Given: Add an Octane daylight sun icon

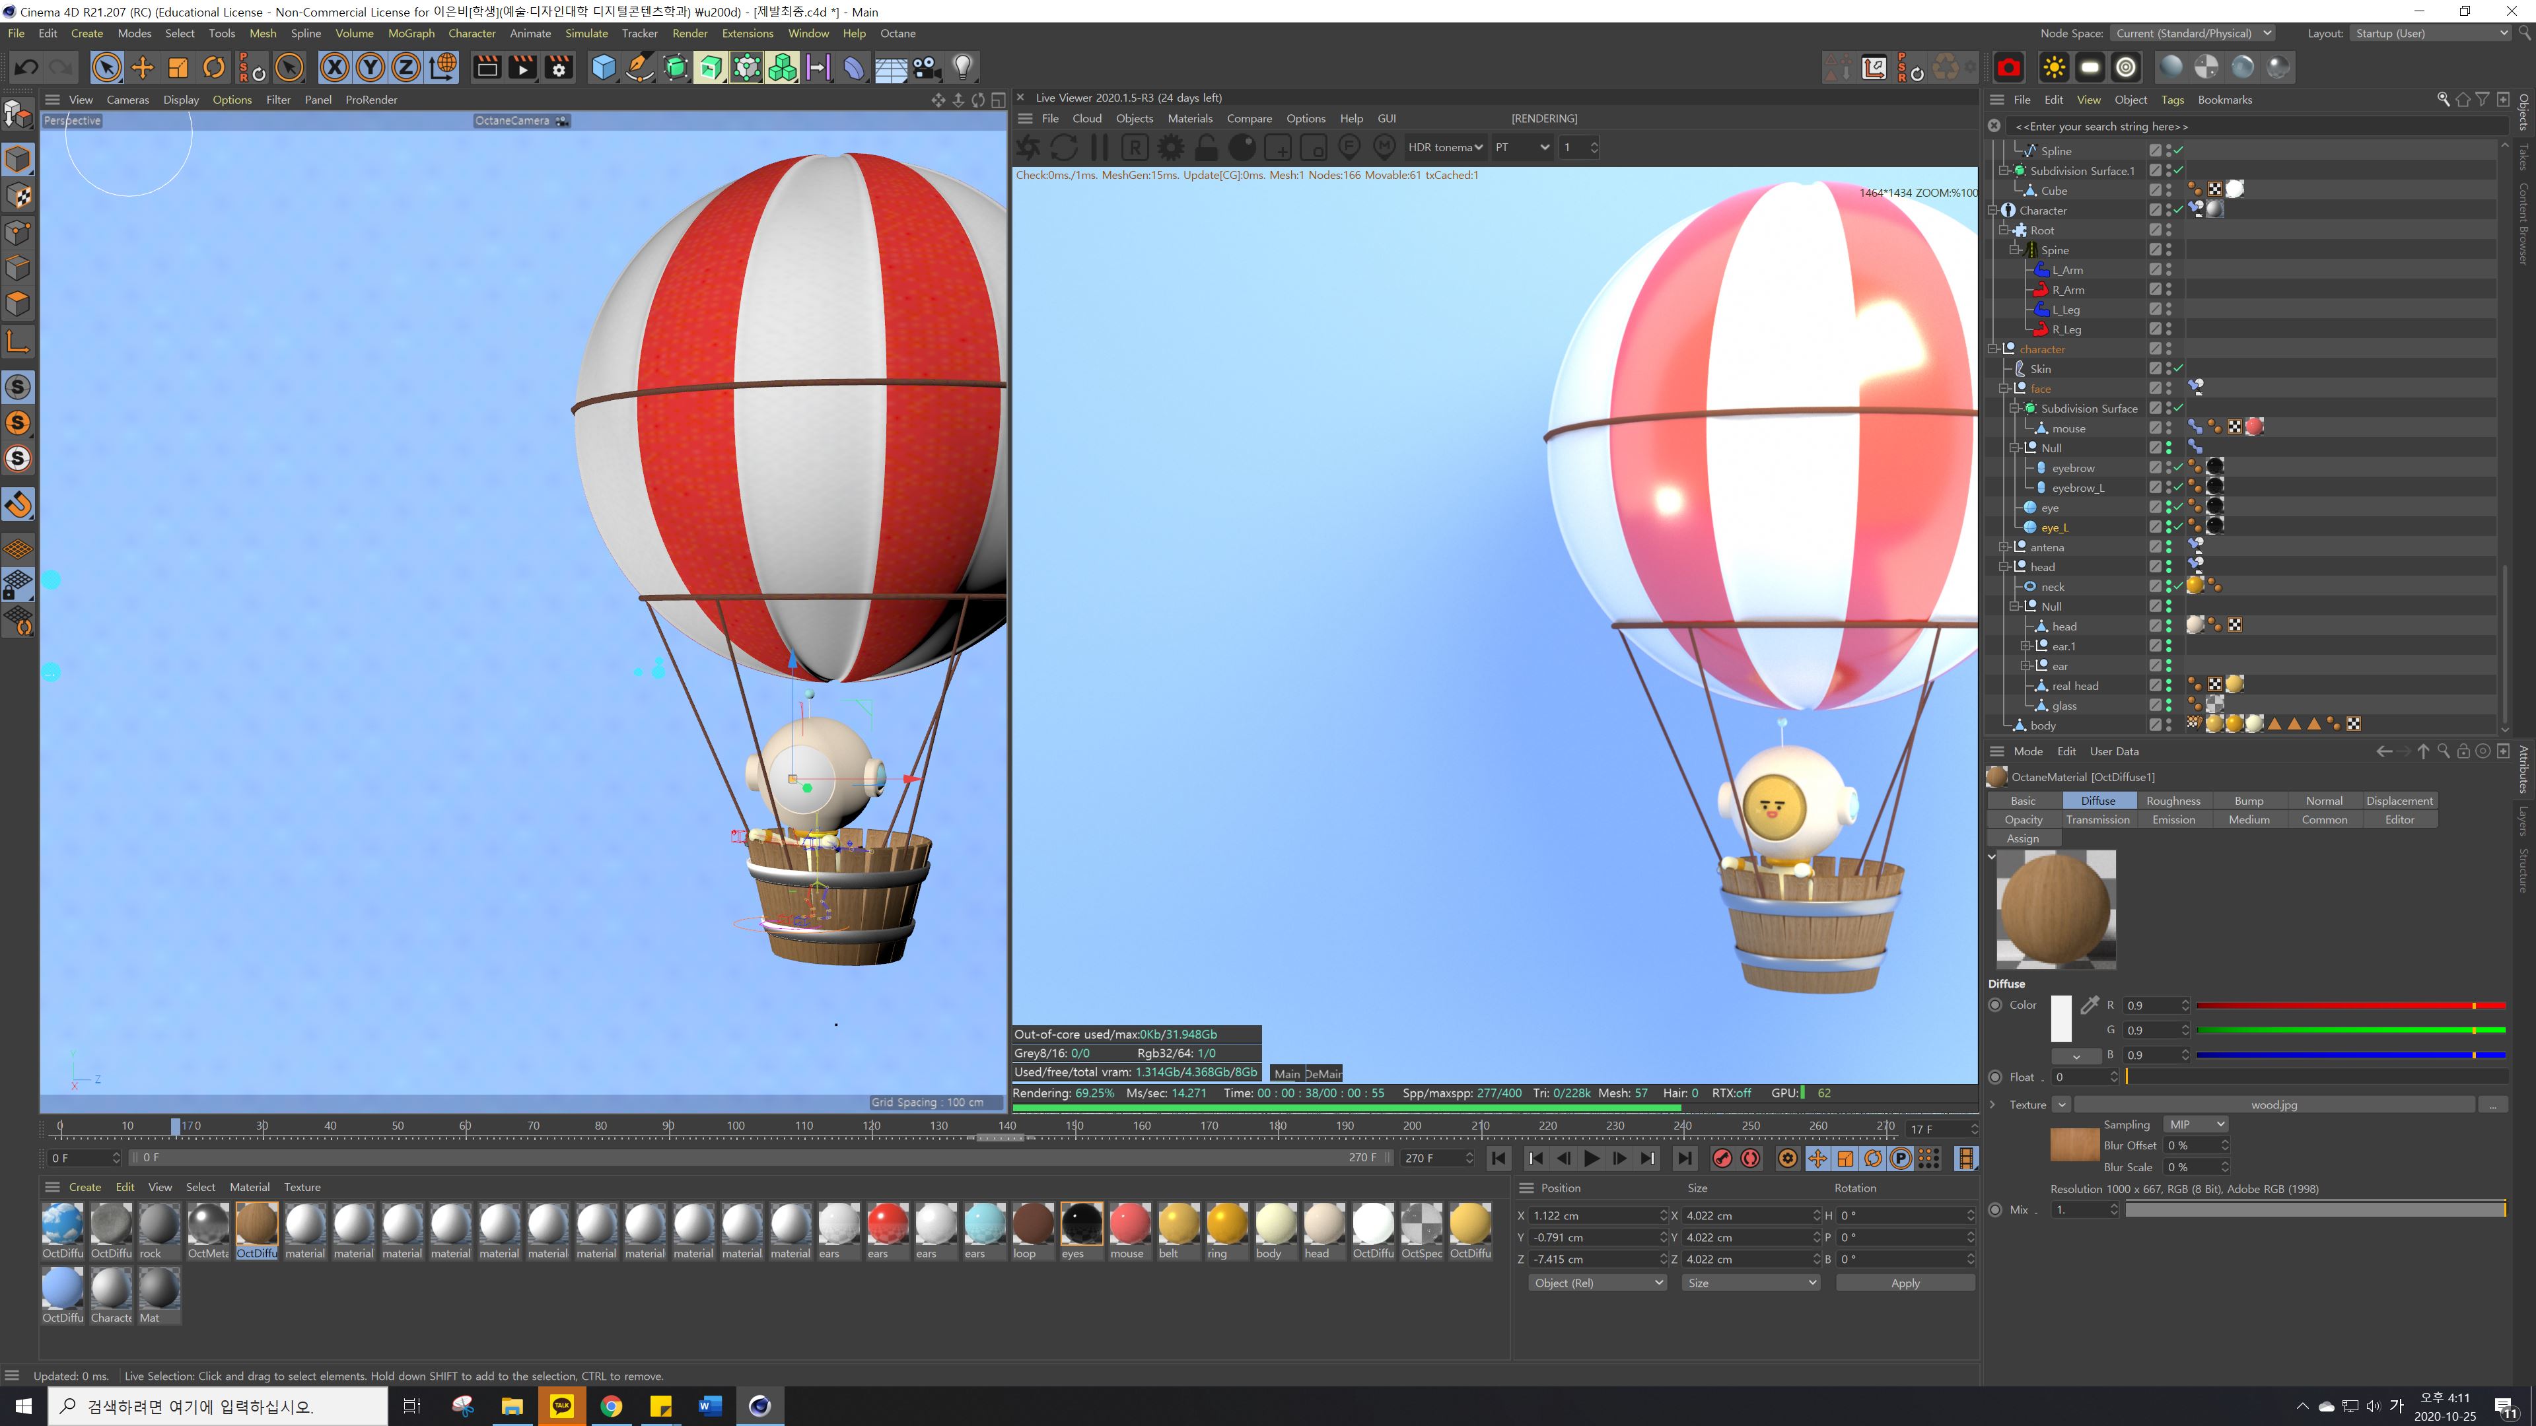Looking at the screenshot, I should pyautogui.click(x=2054, y=67).
